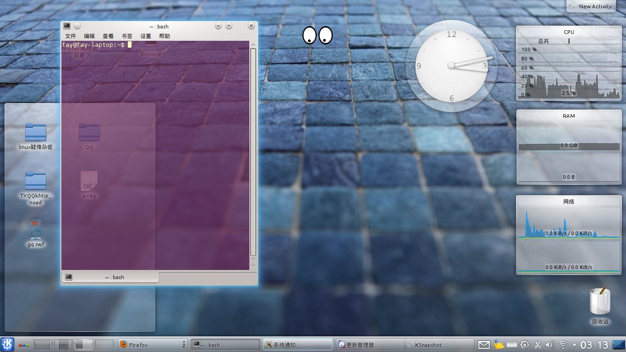626x352 pixels.
Task: Open the wireless network tray icon
Action: pyautogui.click(x=563, y=345)
